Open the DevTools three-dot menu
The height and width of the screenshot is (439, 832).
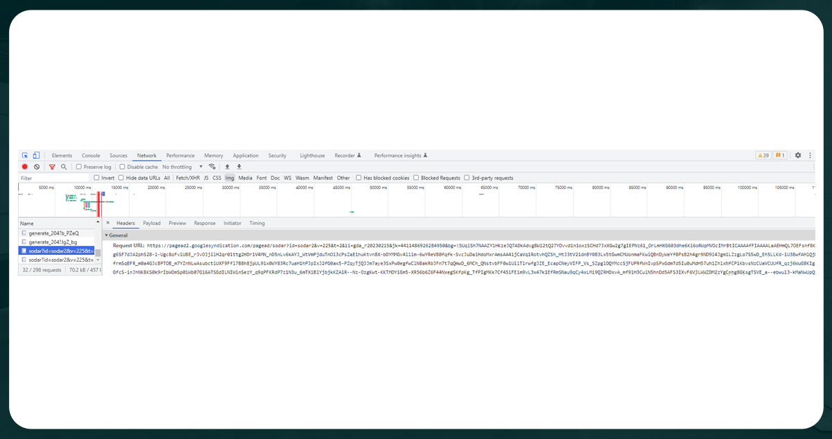click(811, 155)
